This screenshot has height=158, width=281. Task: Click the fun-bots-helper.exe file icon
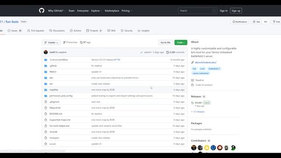46,126
